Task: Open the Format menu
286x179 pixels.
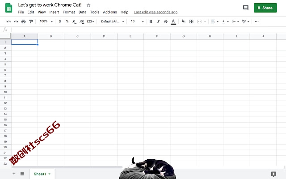Action: 69,12
